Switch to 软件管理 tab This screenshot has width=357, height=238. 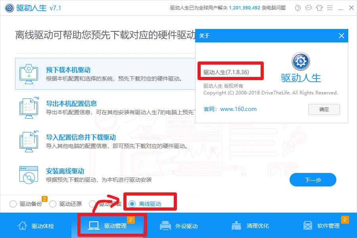click(x=321, y=225)
